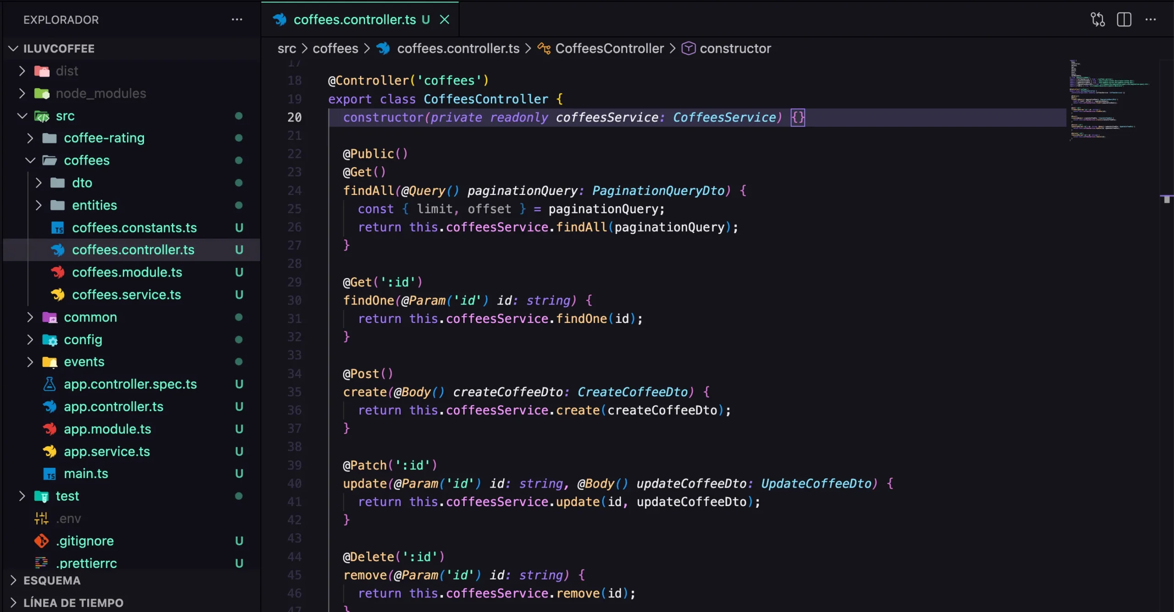This screenshot has height=612, width=1174.
Task: Click the .gitignore git icon
Action: coord(41,541)
